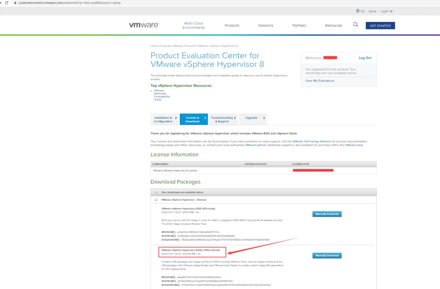This screenshot has width=440, height=289.
Task: Click VMware vSphere Hypervisor (ESXi) Offline Bundle title
Action: (x=191, y=250)
